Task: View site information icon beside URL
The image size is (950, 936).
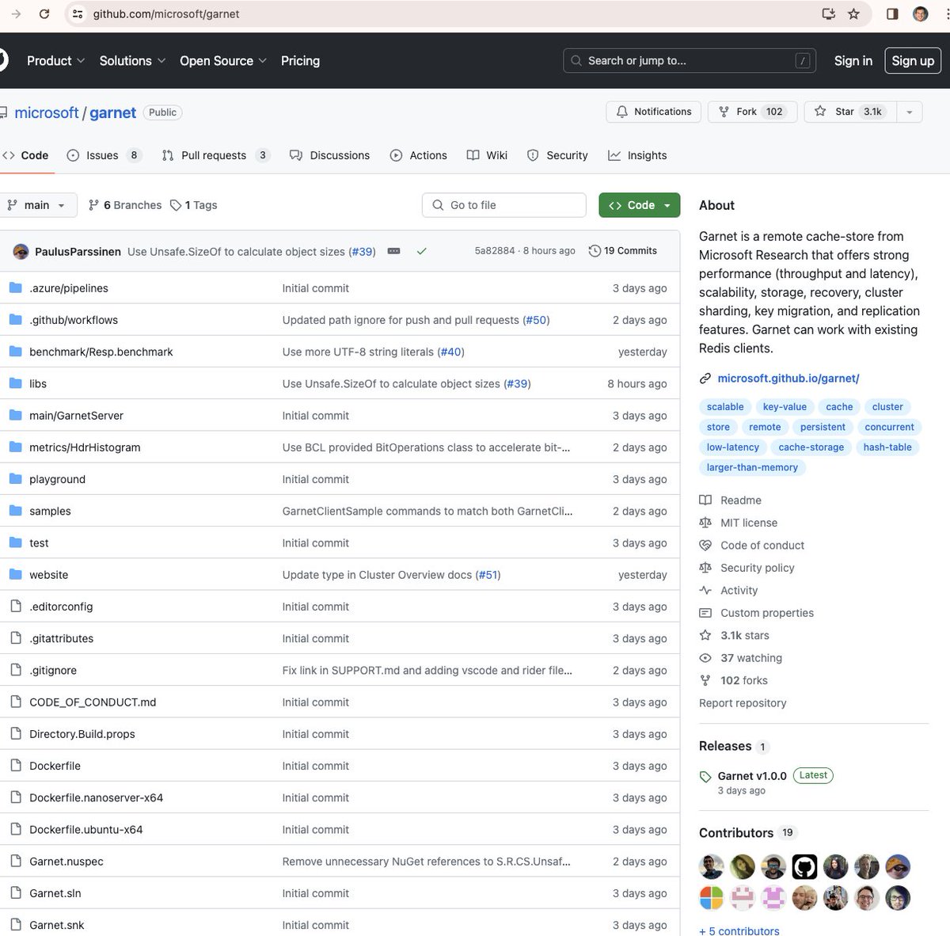Action: click(77, 14)
